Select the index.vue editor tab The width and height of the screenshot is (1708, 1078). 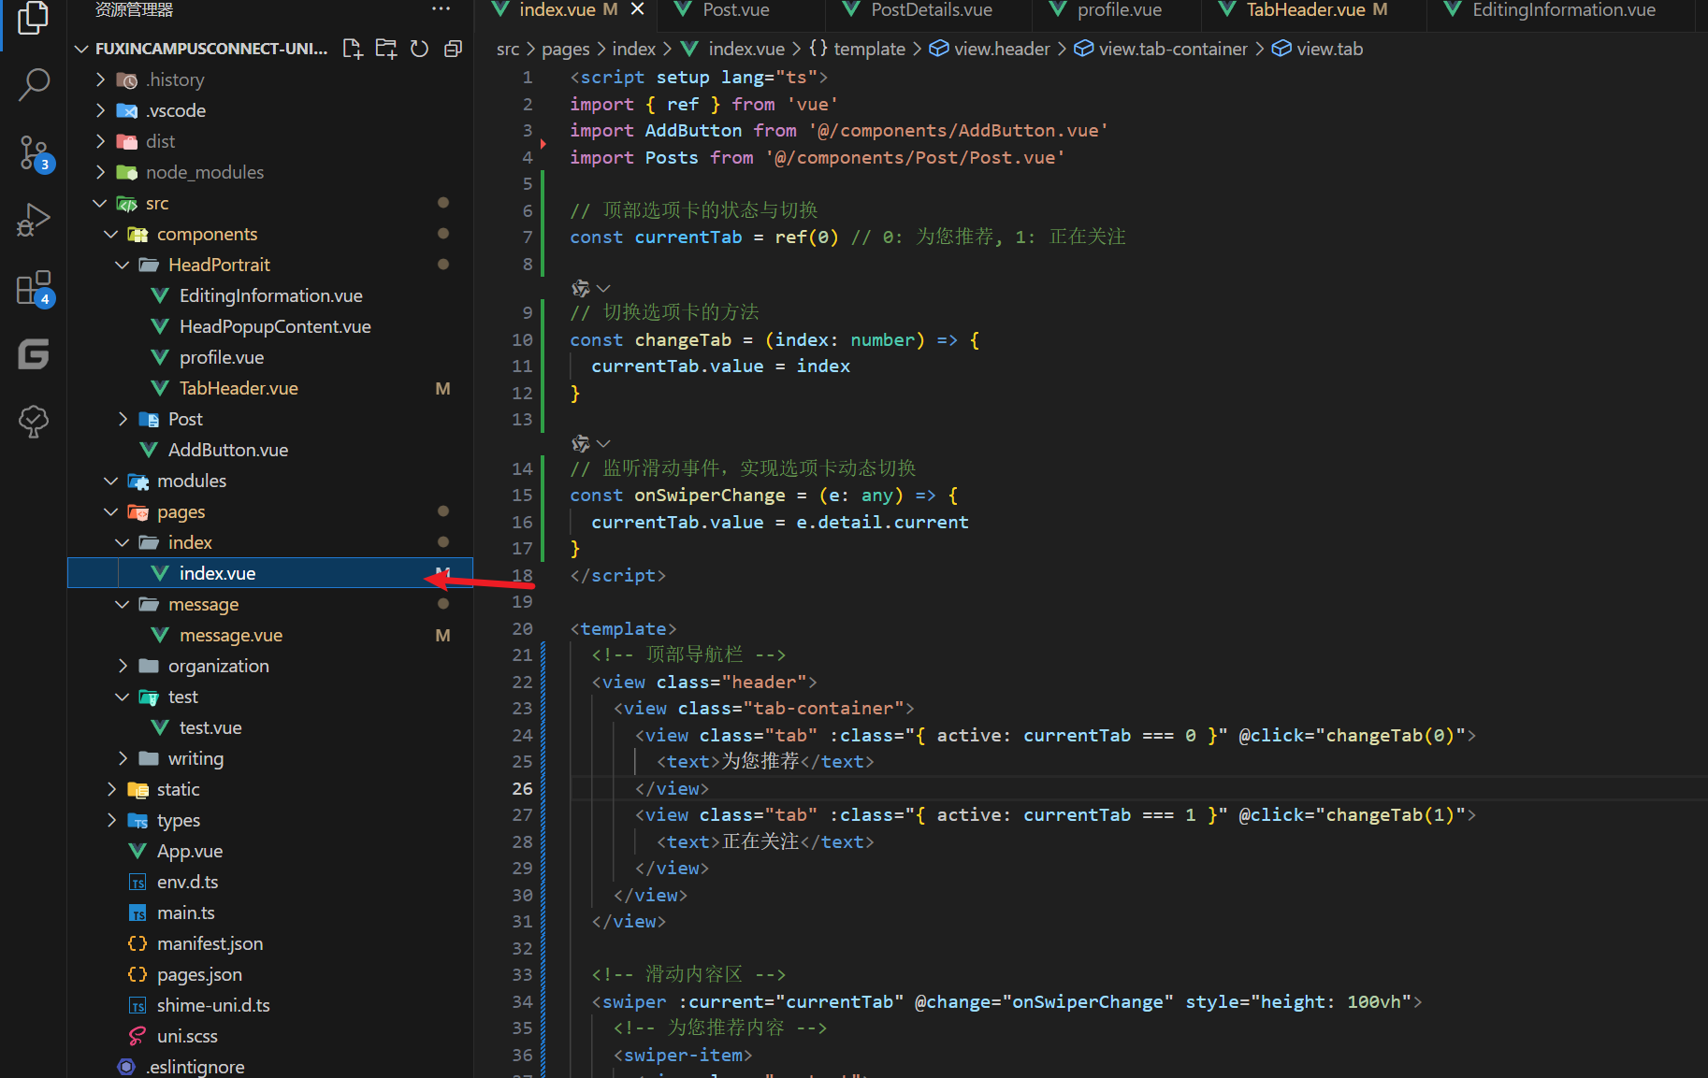[x=557, y=10]
